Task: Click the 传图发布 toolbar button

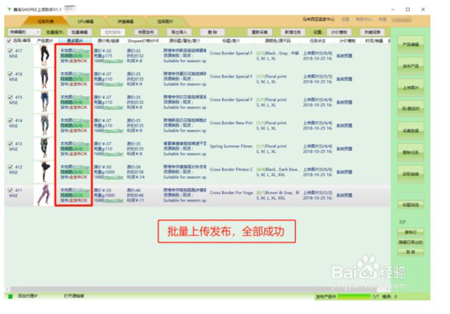Action: 146,32
